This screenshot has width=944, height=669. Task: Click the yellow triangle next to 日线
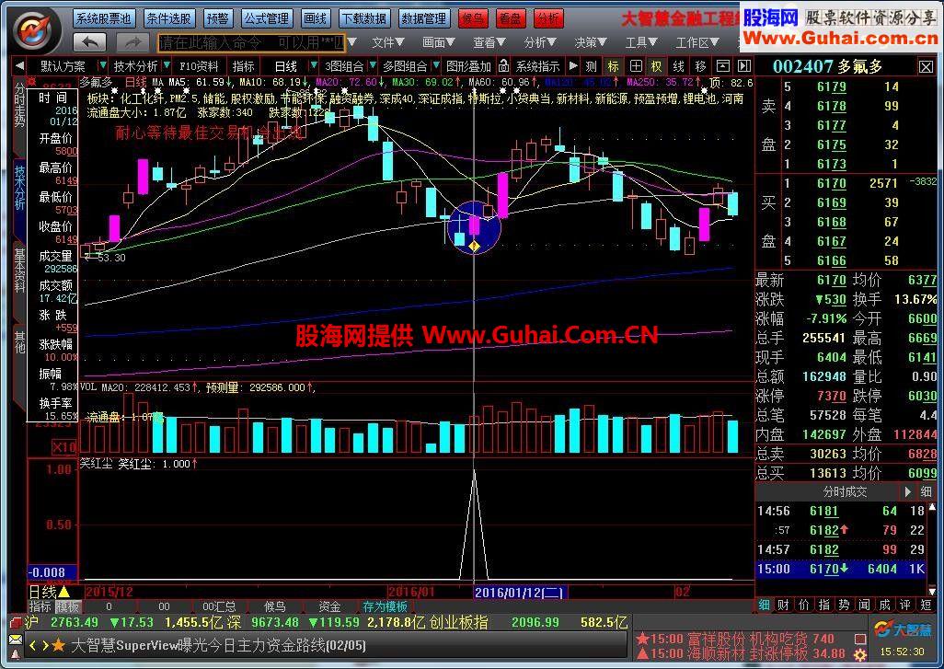click(x=63, y=592)
